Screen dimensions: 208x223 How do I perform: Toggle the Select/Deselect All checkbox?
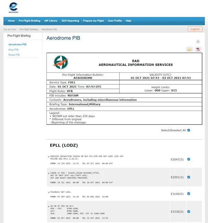tap(188, 130)
